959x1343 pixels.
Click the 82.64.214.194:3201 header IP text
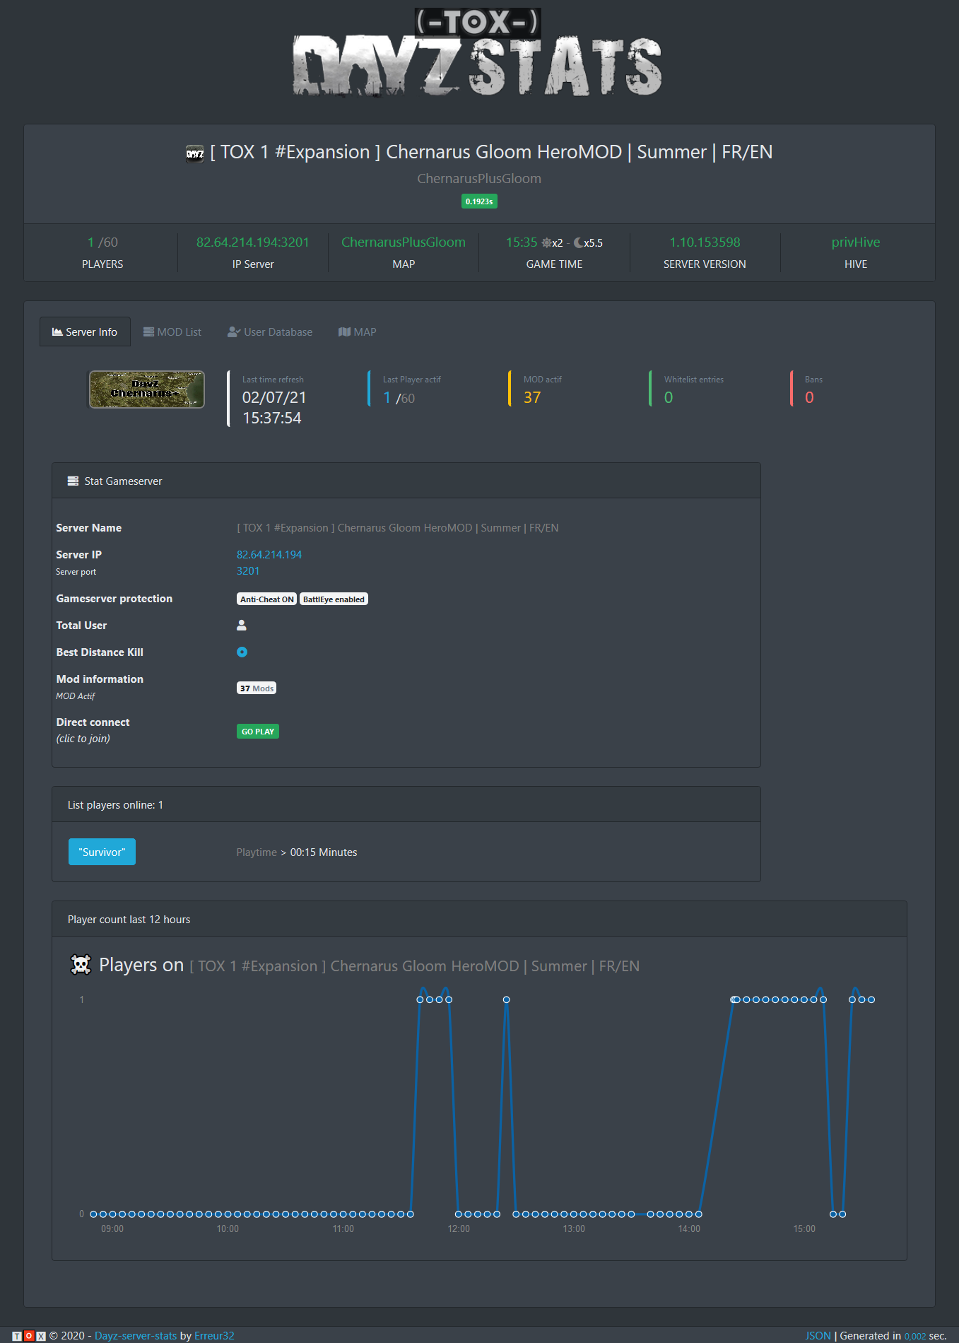pos(253,242)
